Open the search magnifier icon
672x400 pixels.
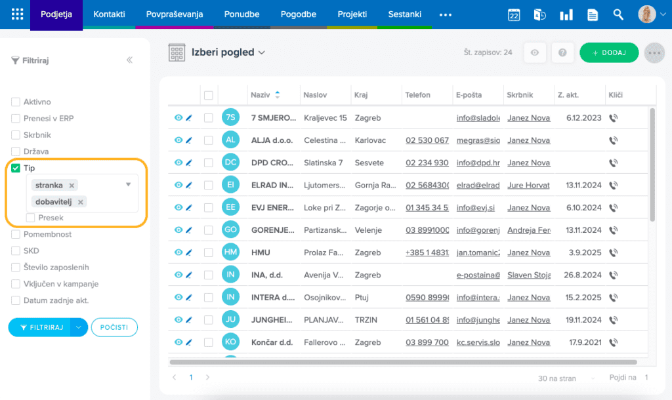(x=618, y=14)
